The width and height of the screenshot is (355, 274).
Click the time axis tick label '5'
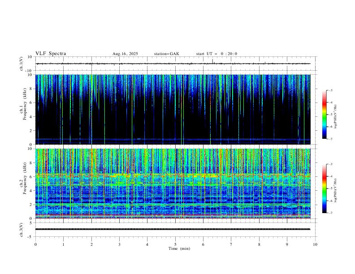175,244
